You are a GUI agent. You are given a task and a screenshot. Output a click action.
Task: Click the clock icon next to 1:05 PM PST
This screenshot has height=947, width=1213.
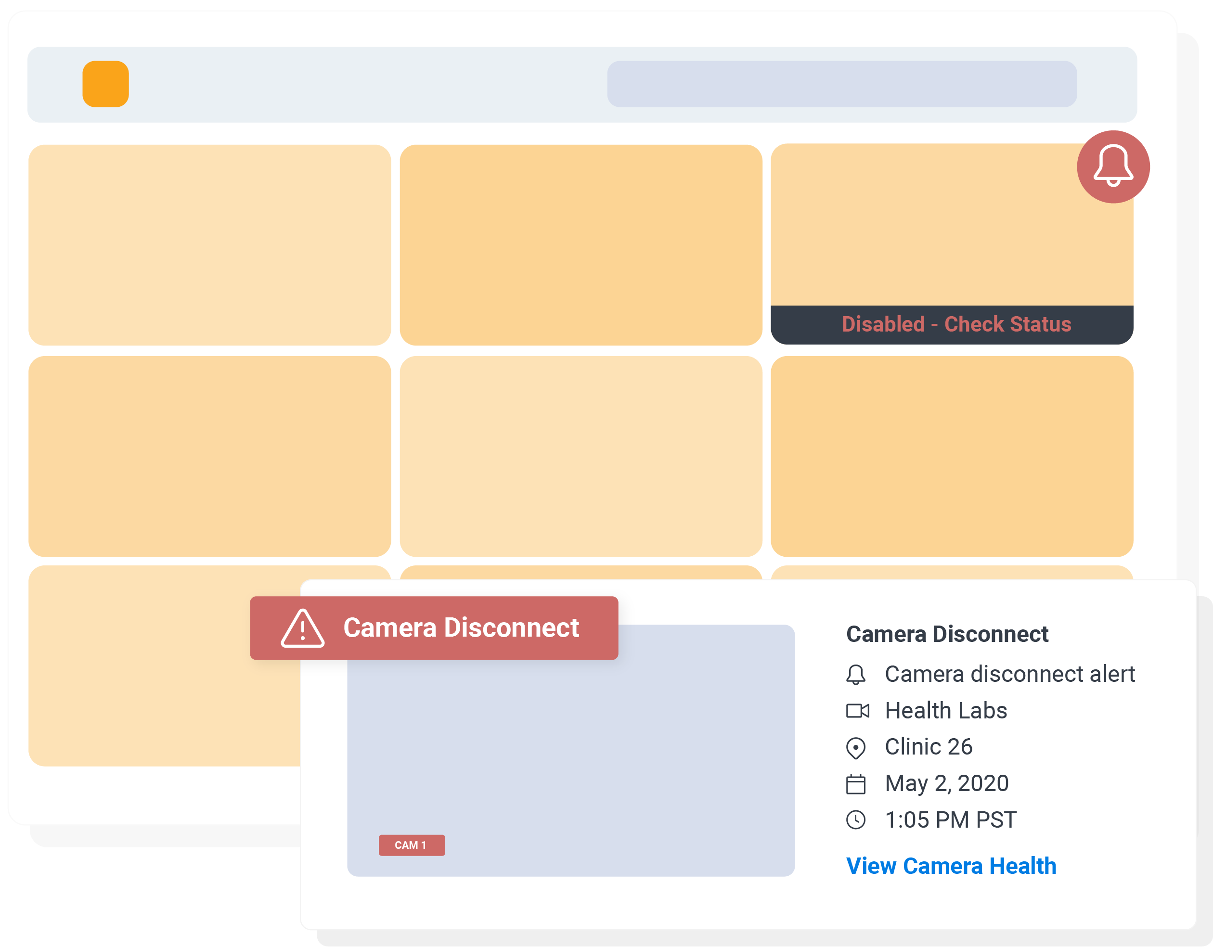[x=855, y=820]
